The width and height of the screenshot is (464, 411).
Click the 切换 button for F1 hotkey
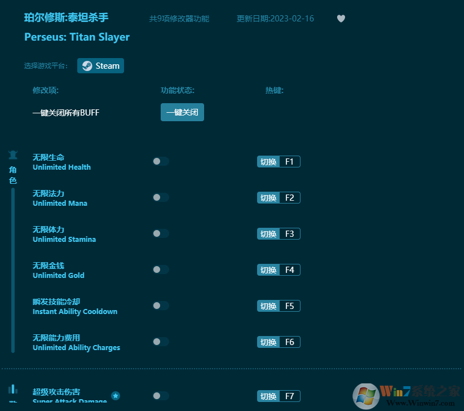268,162
